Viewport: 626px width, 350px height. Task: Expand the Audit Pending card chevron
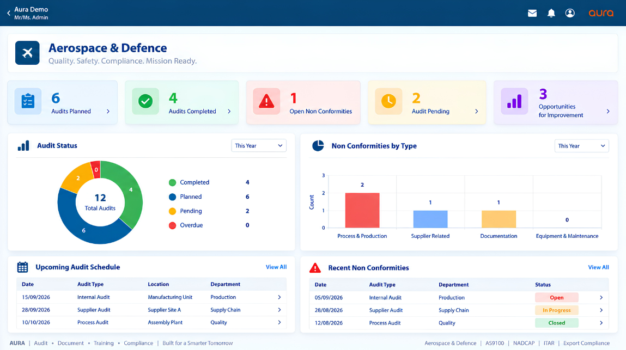pos(476,112)
